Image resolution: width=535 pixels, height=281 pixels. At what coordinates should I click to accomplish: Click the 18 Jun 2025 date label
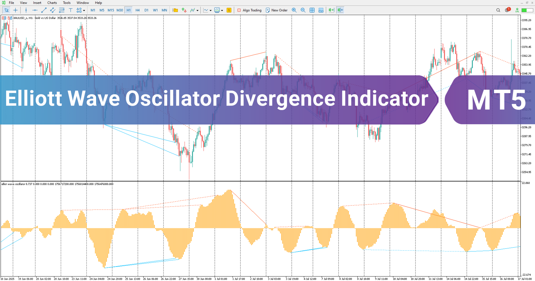[x=8, y=279]
